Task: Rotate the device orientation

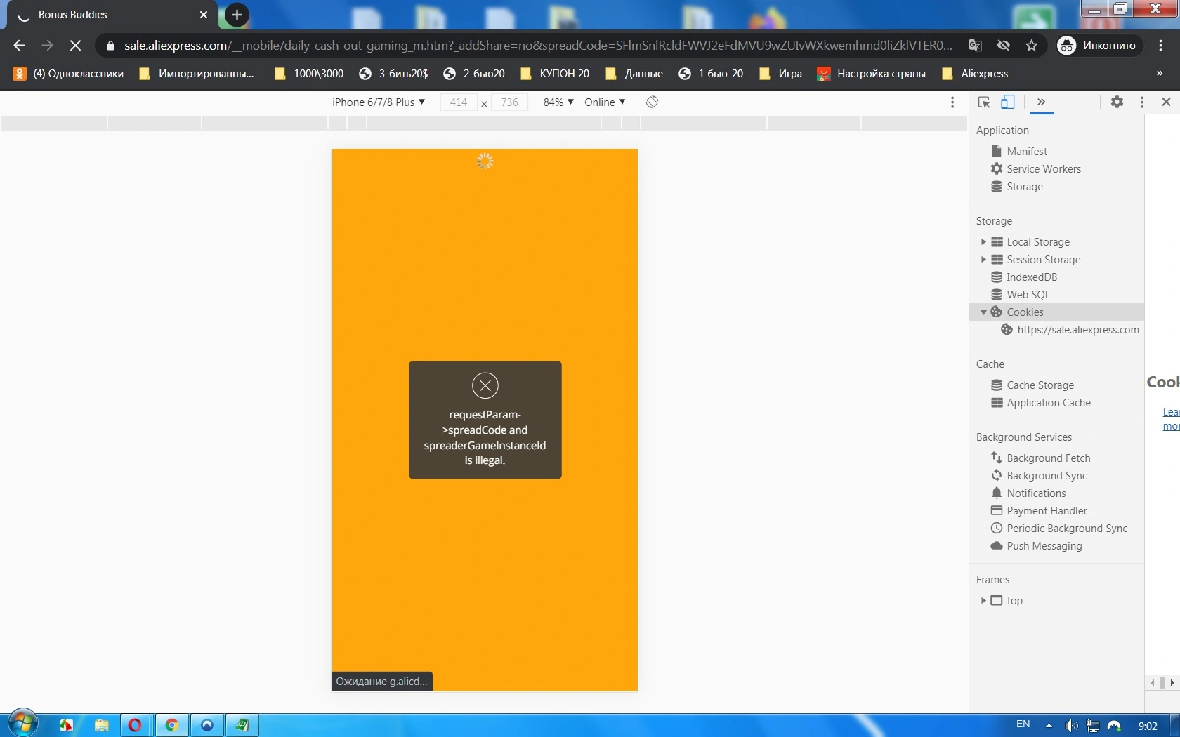Action: (652, 102)
